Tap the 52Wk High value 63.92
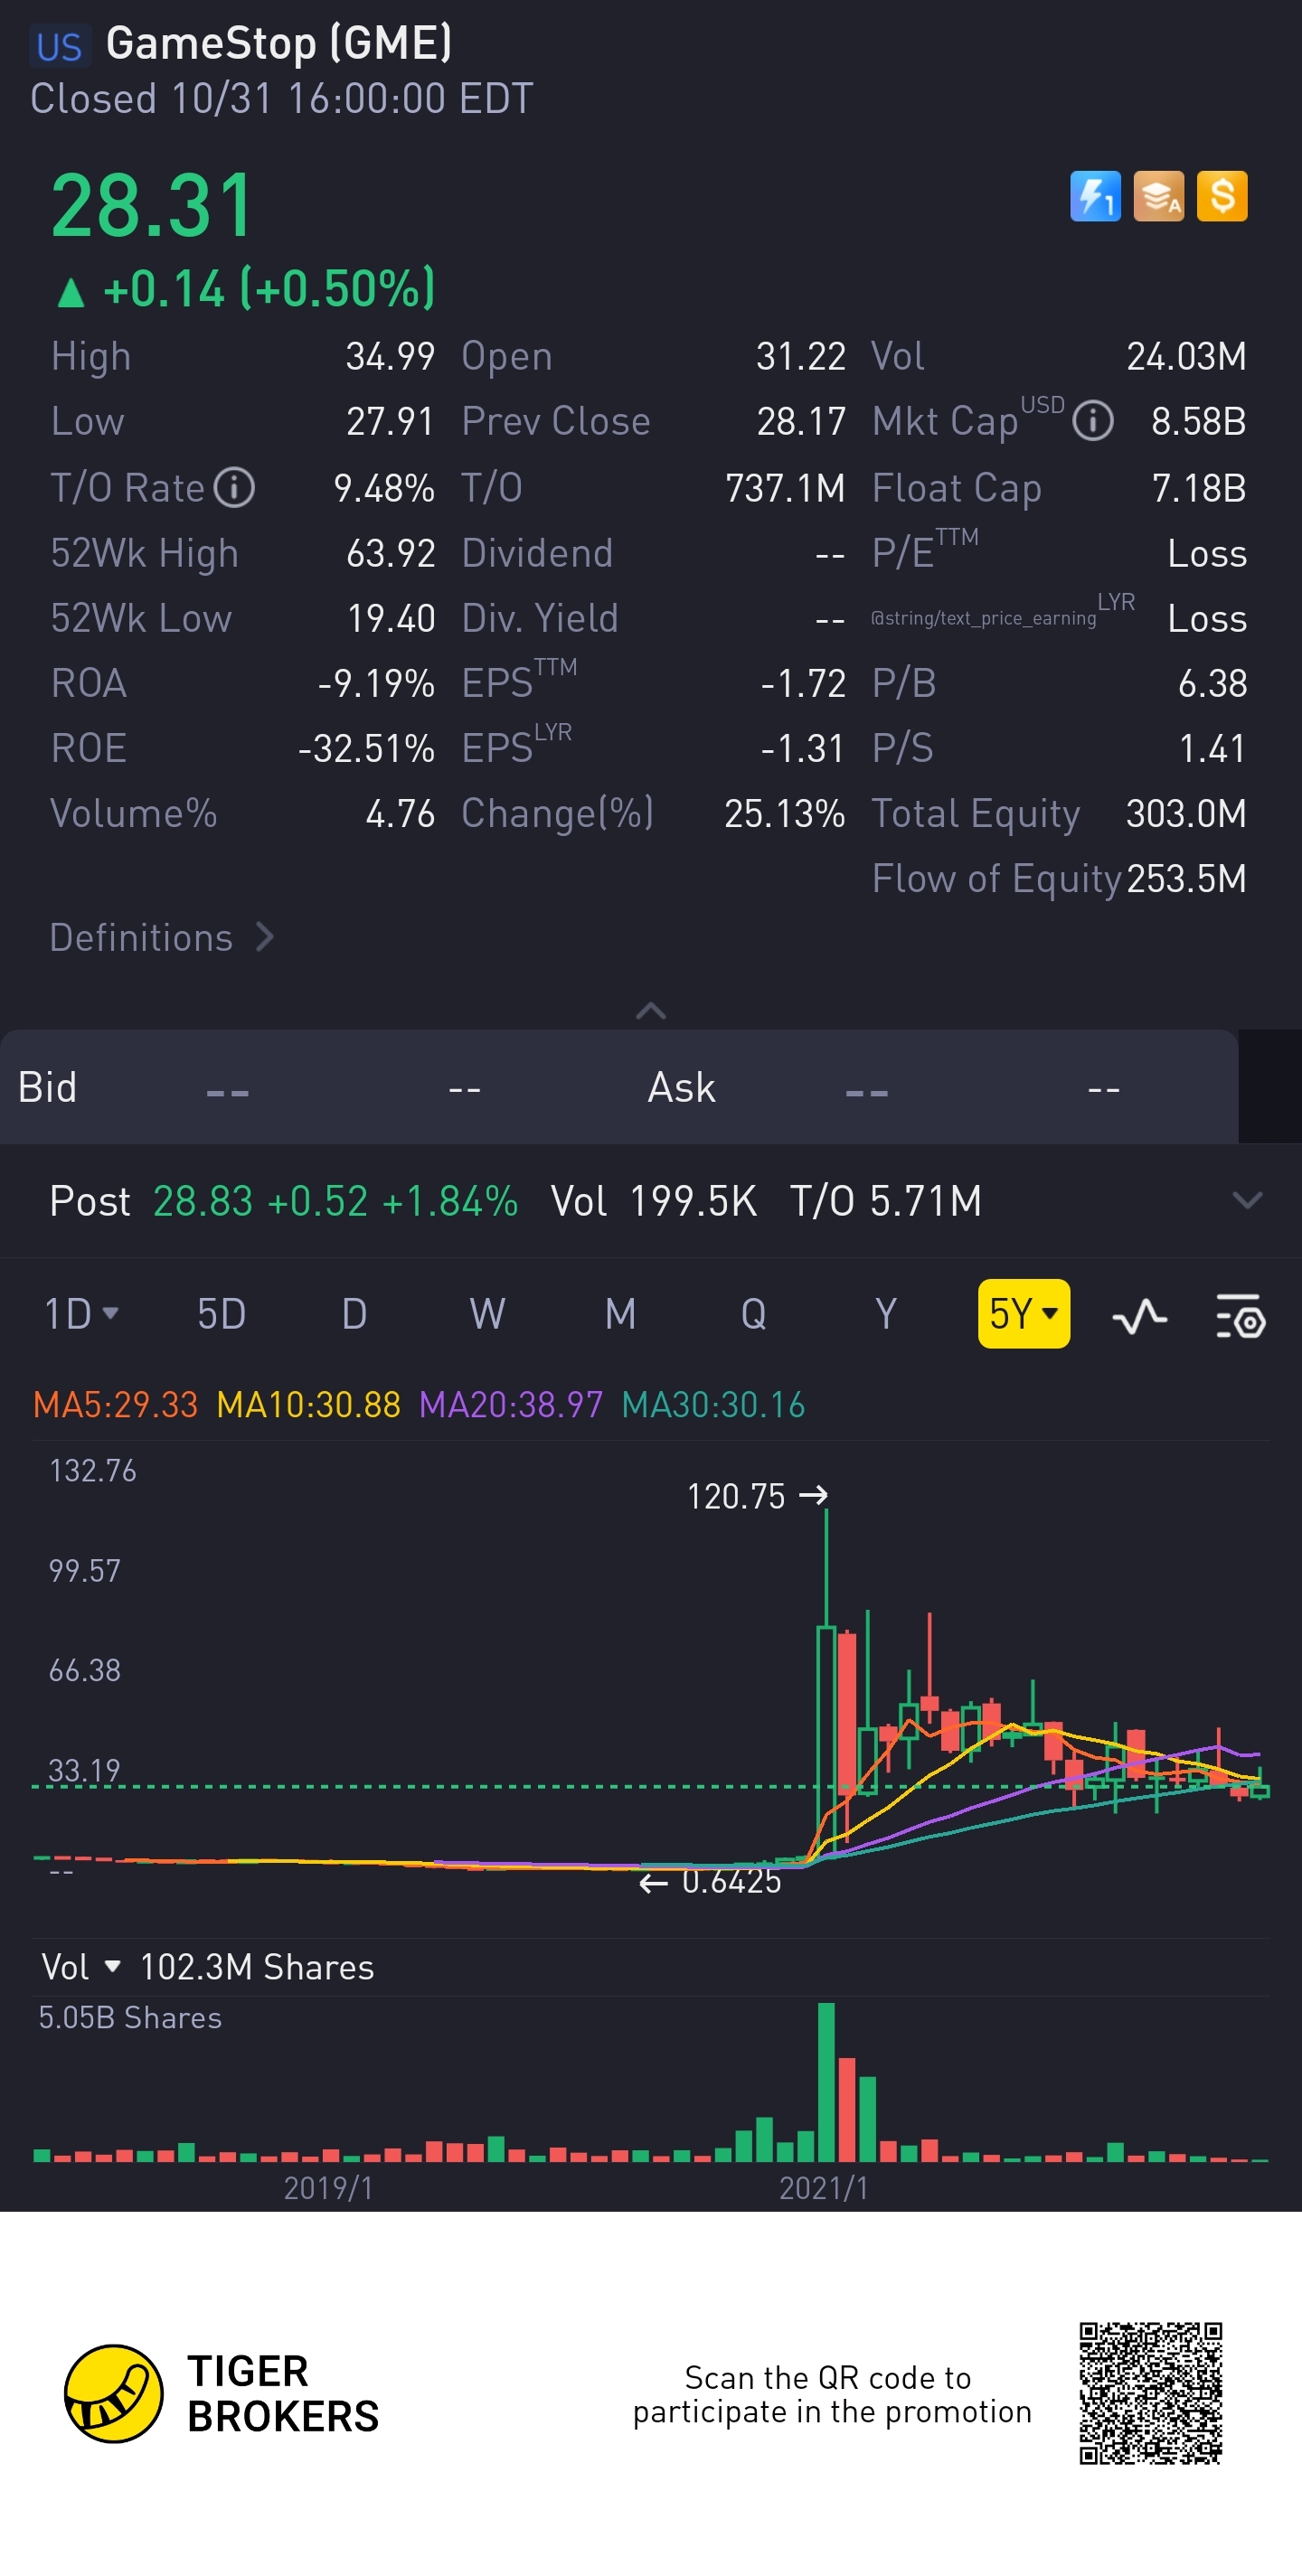This screenshot has height=2576, width=1302. point(390,553)
